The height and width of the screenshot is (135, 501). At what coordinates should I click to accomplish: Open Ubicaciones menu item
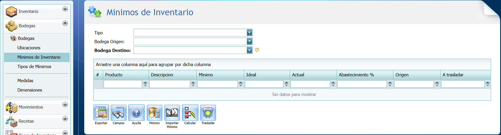click(29, 48)
